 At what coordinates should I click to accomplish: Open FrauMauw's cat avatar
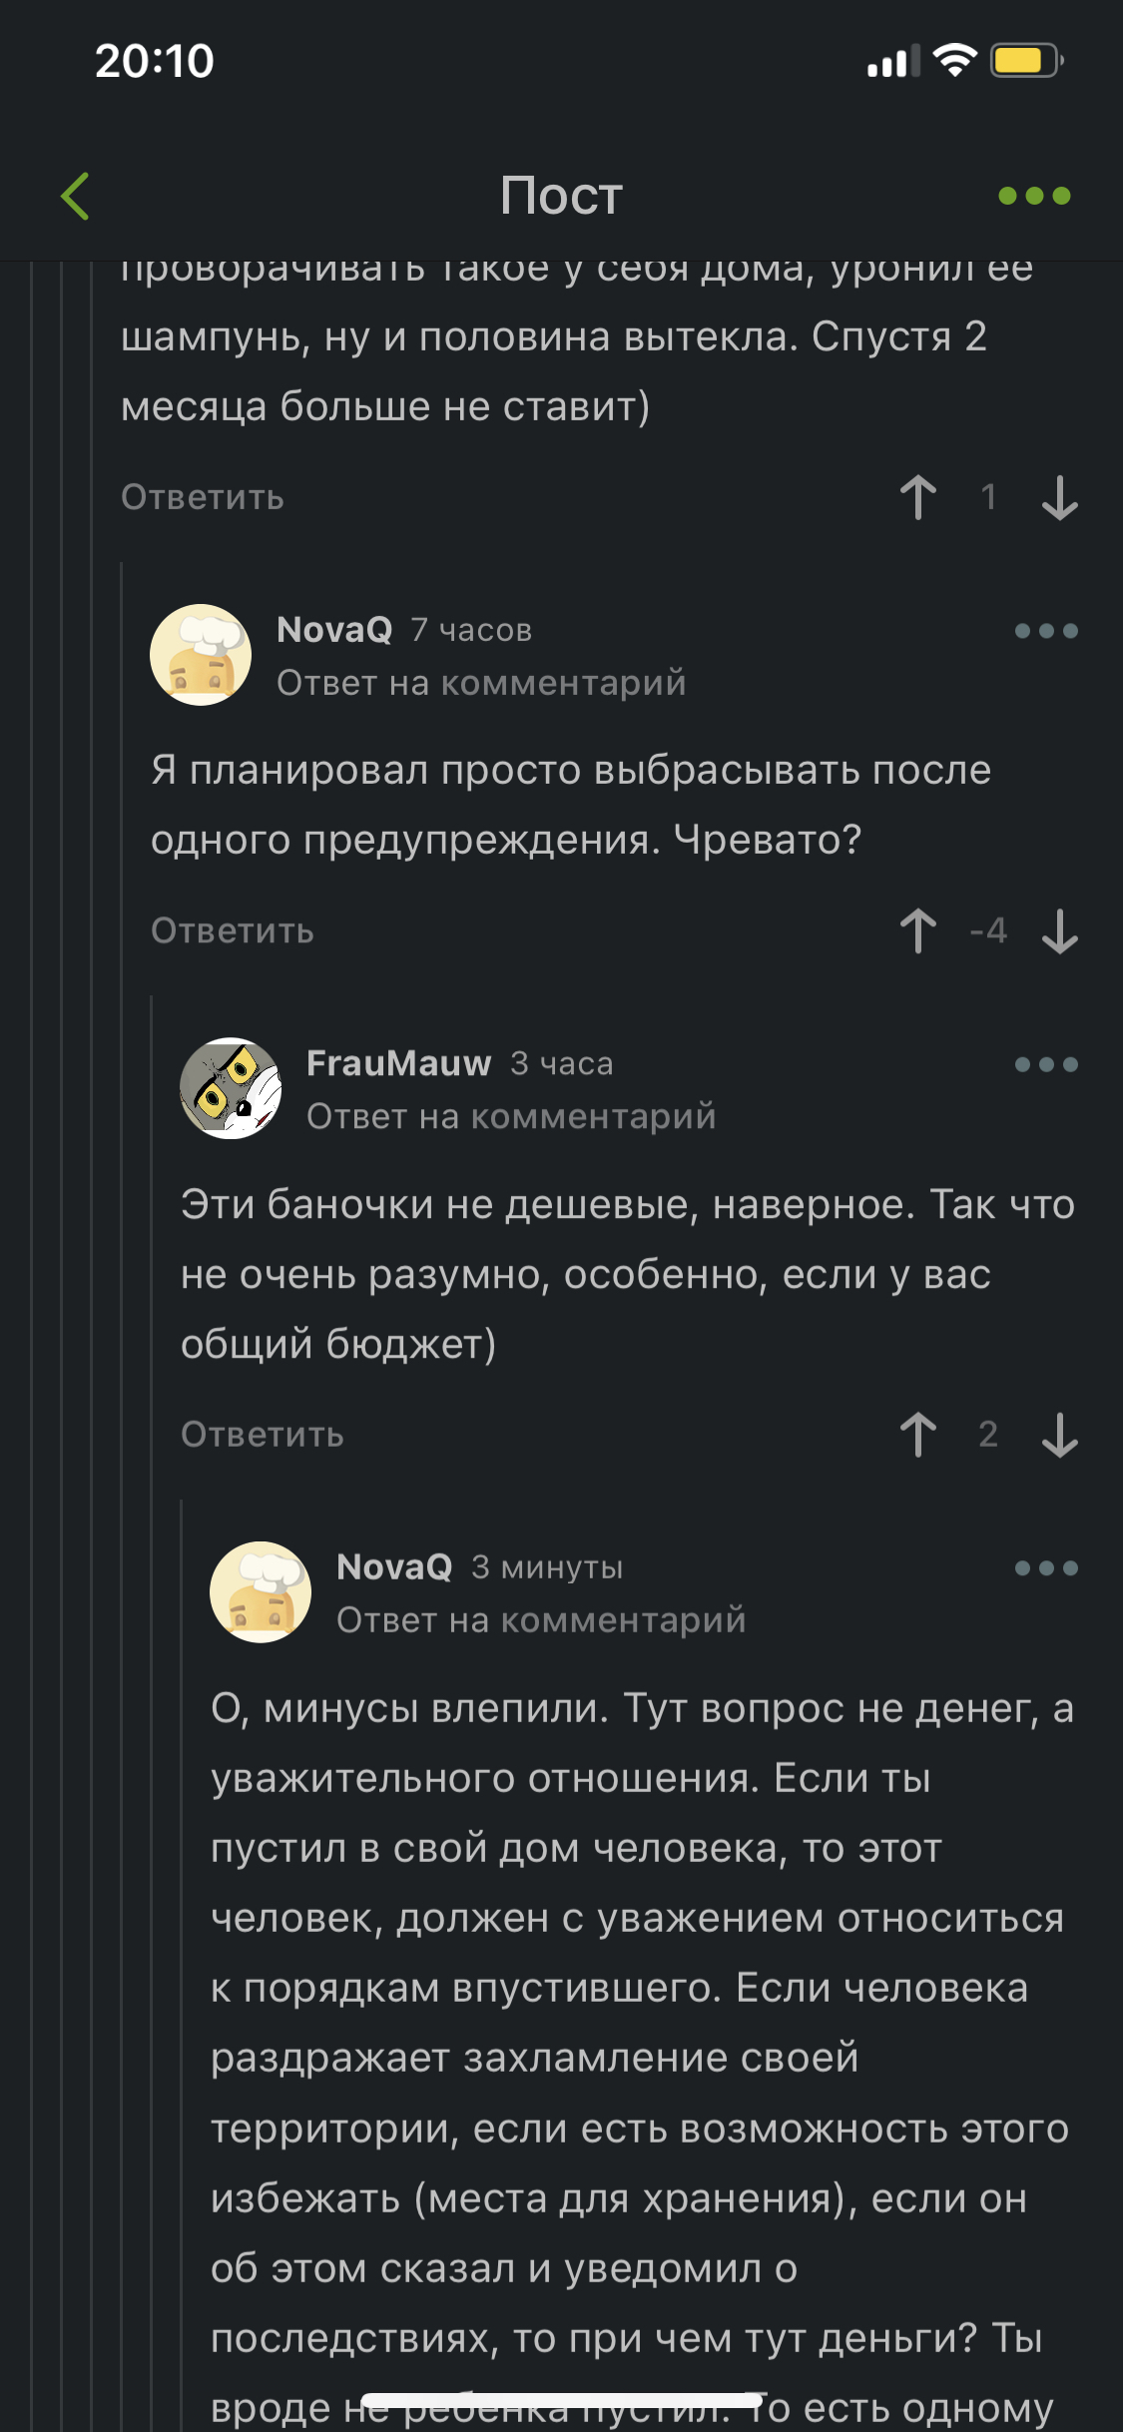(x=231, y=1088)
